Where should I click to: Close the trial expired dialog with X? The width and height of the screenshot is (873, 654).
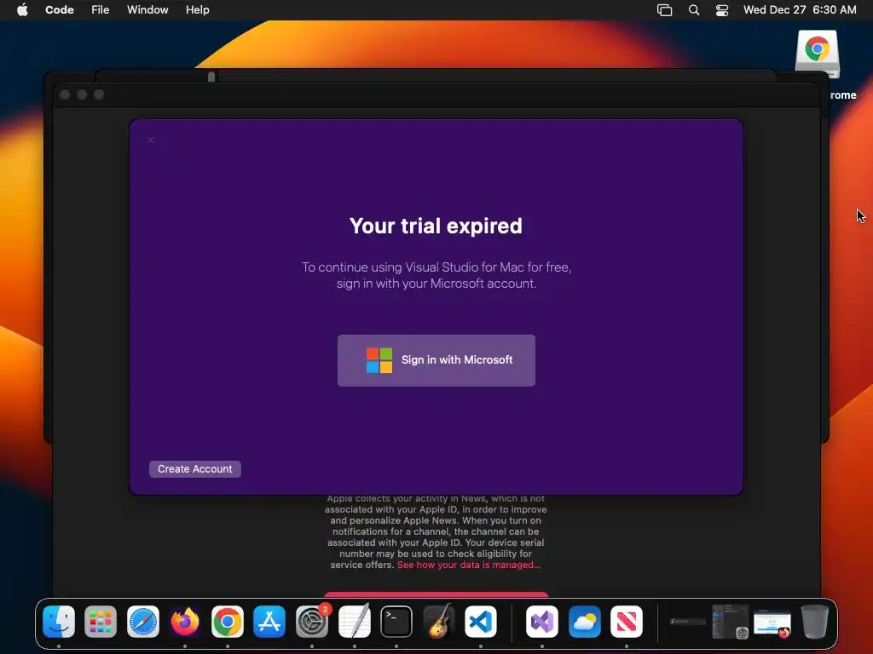pos(150,141)
